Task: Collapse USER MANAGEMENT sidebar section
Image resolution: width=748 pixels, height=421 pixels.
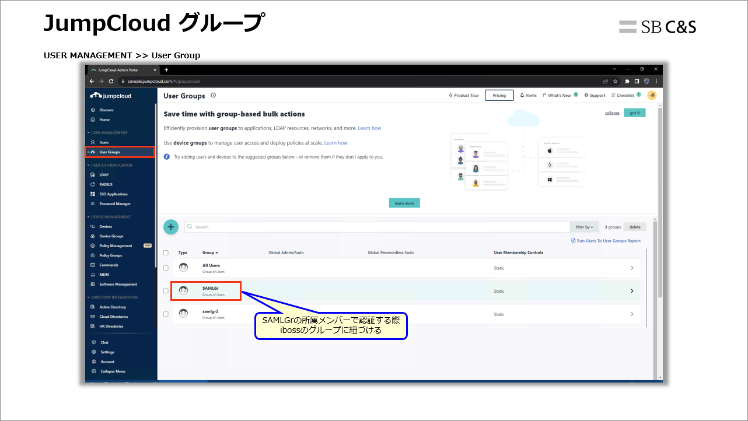Action: point(108,132)
